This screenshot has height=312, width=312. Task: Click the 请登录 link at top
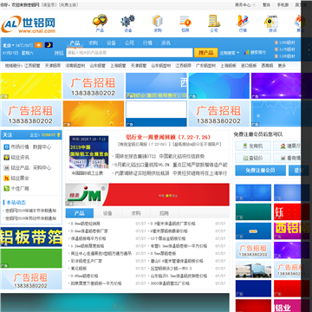(49, 5)
